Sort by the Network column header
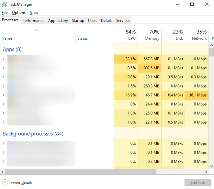The width and height of the screenshot is (214, 189). [197, 35]
